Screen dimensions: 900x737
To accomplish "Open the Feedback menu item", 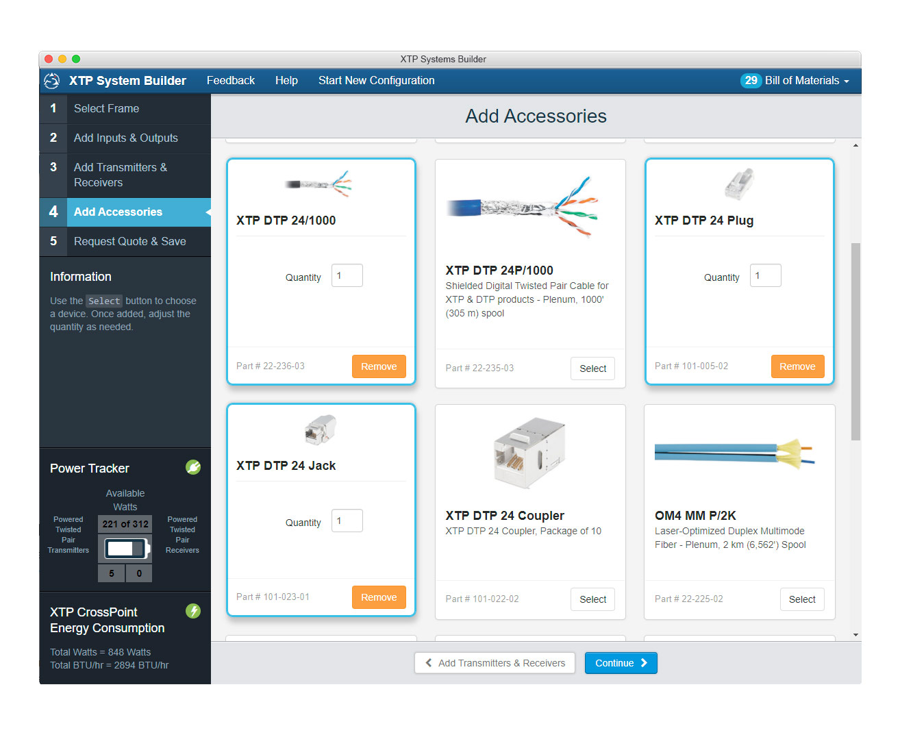I will (x=231, y=81).
